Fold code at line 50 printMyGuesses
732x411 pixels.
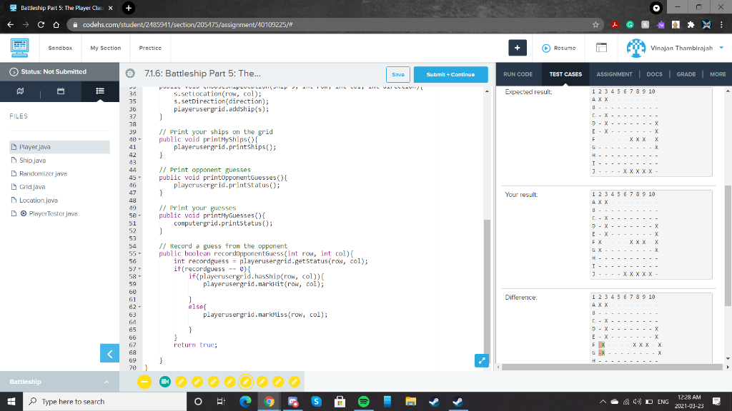tap(139, 215)
